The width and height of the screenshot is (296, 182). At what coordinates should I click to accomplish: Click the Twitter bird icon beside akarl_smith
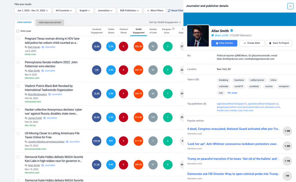[x=213, y=35]
